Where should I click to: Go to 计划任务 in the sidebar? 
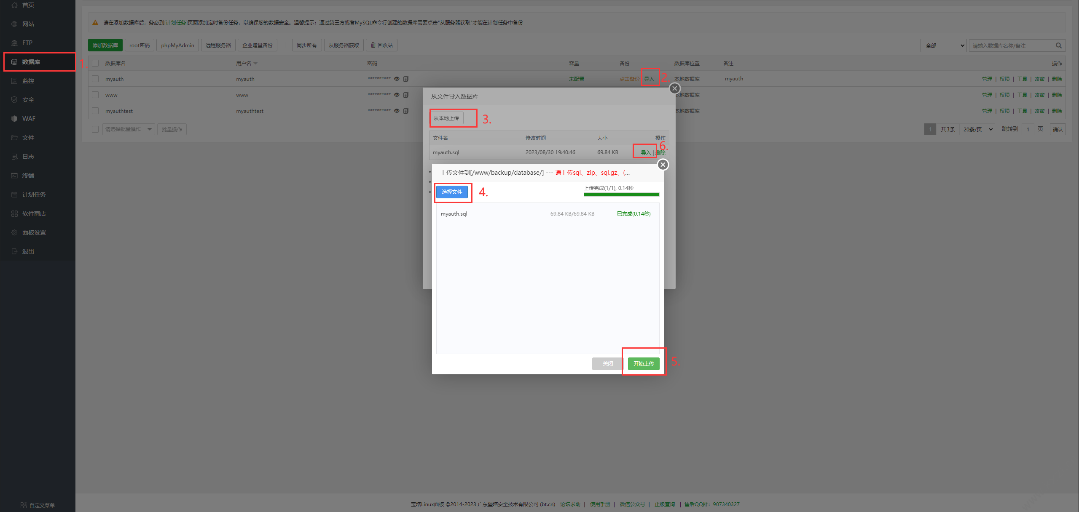34,195
